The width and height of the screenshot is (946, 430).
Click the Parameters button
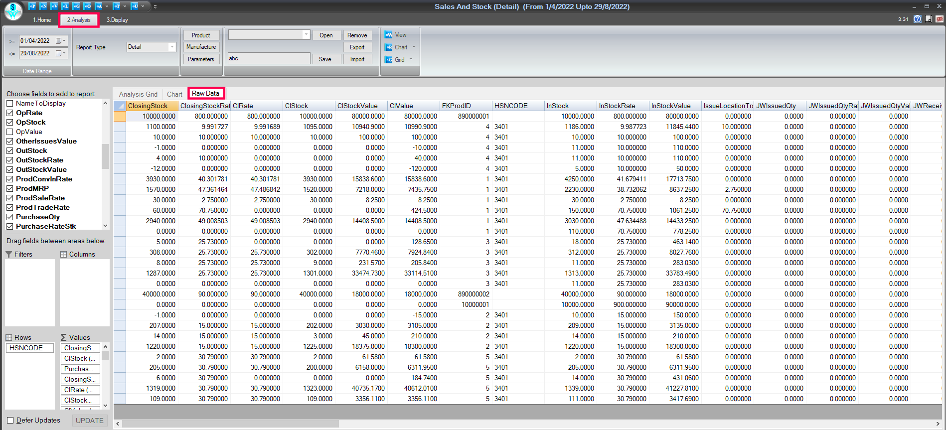click(201, 59)
